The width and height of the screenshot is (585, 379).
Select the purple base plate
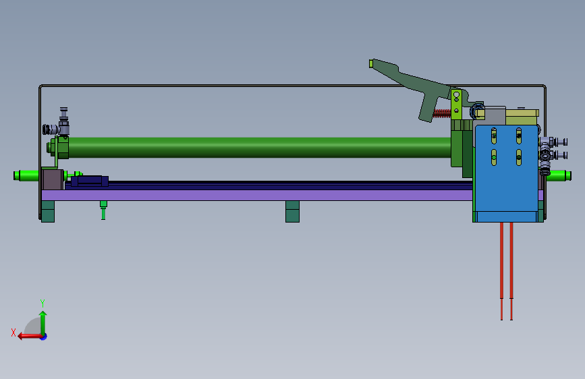tap(256, 195)
